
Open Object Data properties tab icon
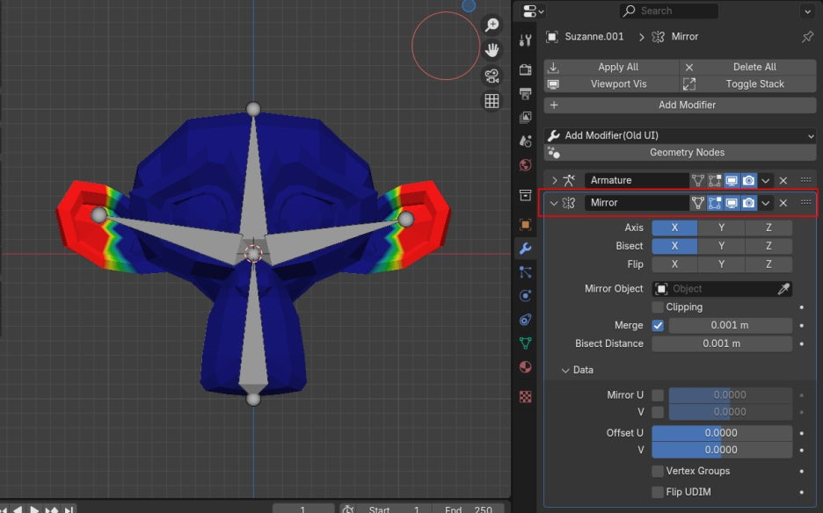click(x=526, y=343)
